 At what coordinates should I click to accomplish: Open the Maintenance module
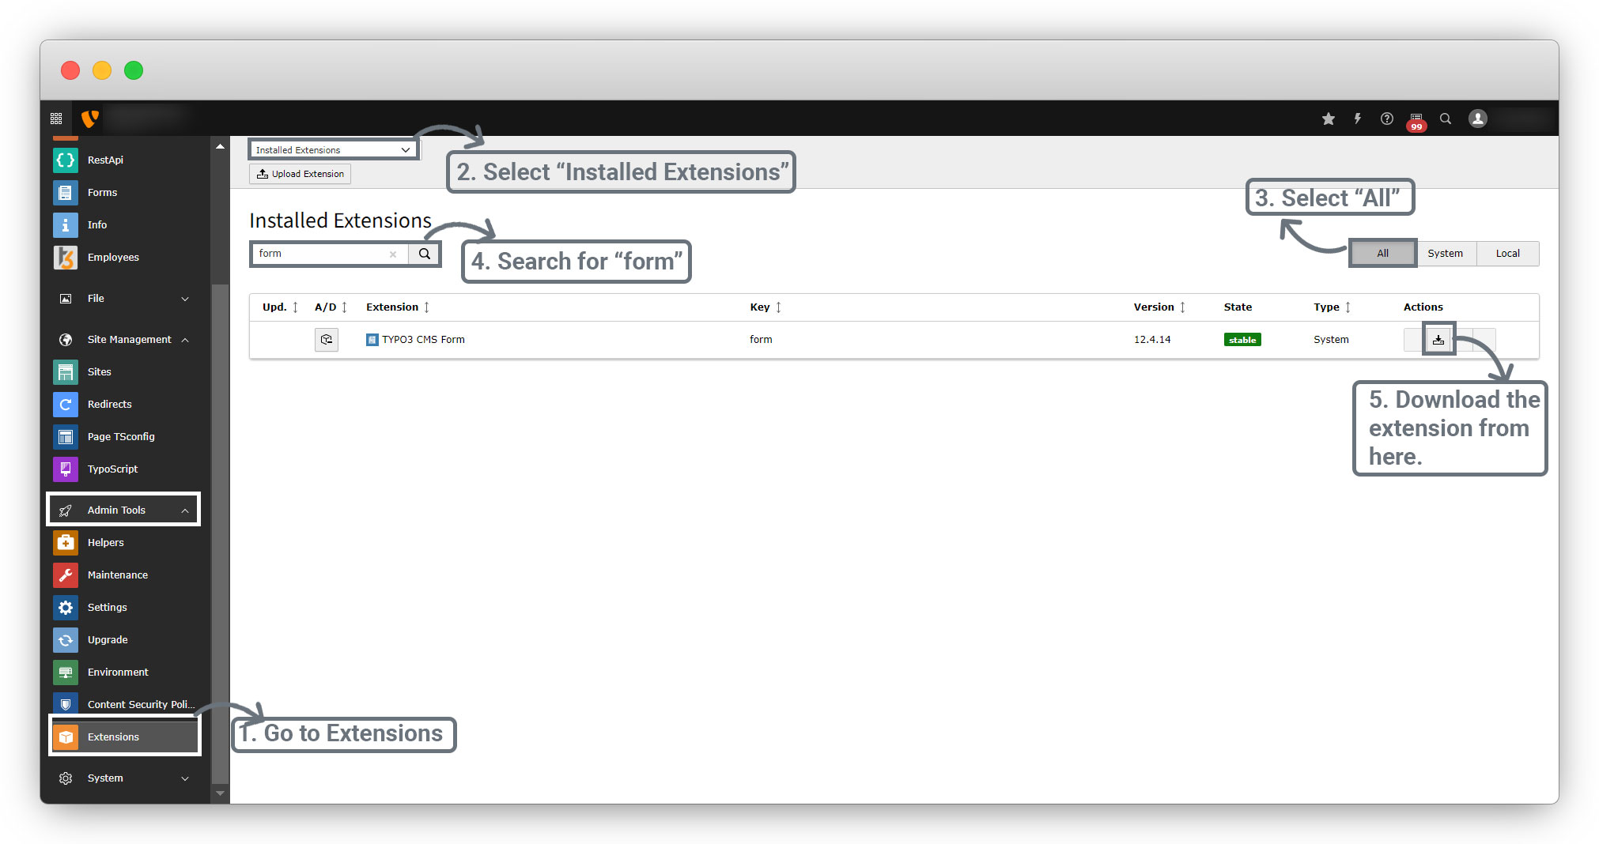(117, 575)
